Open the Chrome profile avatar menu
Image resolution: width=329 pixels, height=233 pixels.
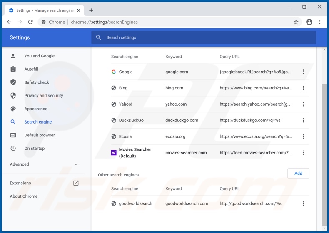tap(309, 22)
